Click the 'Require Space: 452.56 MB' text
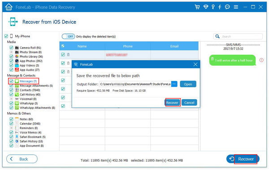269x170 pixels. click(x=93, y=90)
